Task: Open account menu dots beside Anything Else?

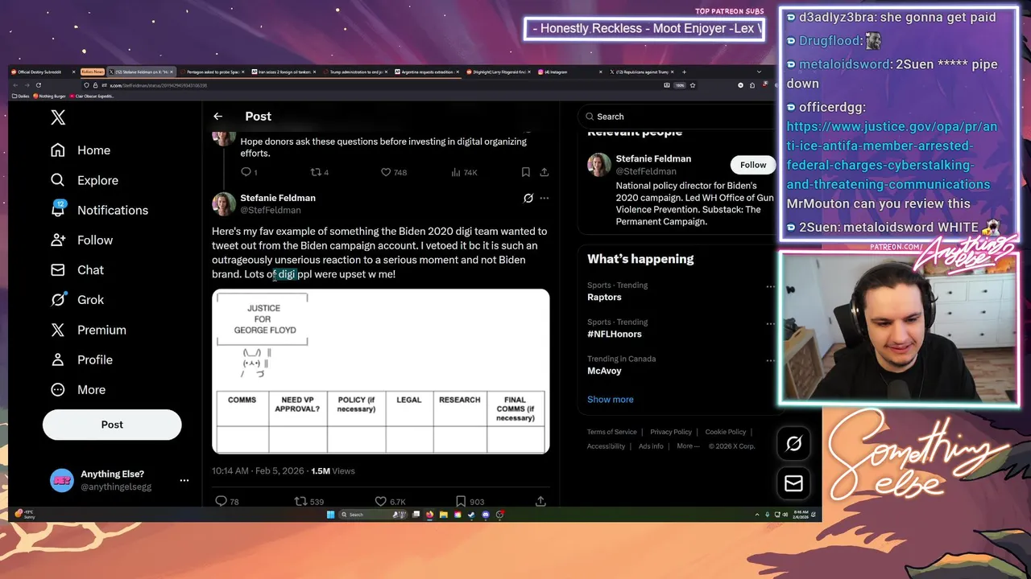Action: coord(184,480)
